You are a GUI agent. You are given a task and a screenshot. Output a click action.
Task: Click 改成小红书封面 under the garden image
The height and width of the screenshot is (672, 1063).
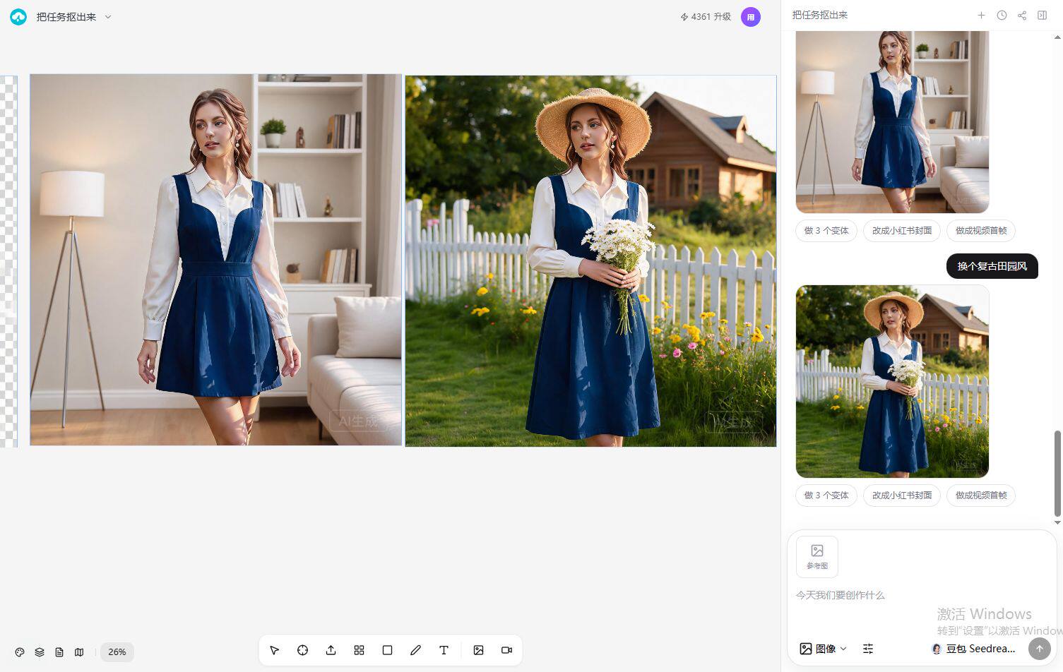tap(902, 496)
